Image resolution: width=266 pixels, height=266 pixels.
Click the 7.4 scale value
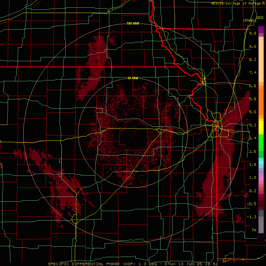[x=253, y=73]
